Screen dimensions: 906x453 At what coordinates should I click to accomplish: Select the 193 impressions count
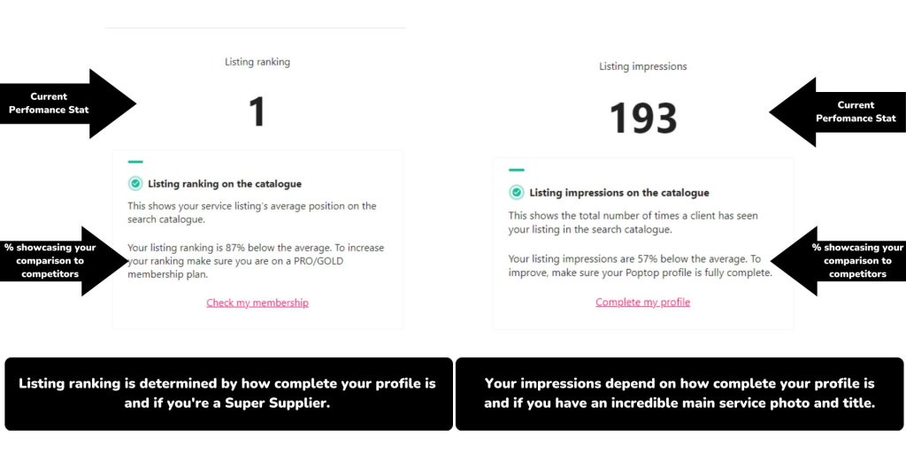[643, 119]
